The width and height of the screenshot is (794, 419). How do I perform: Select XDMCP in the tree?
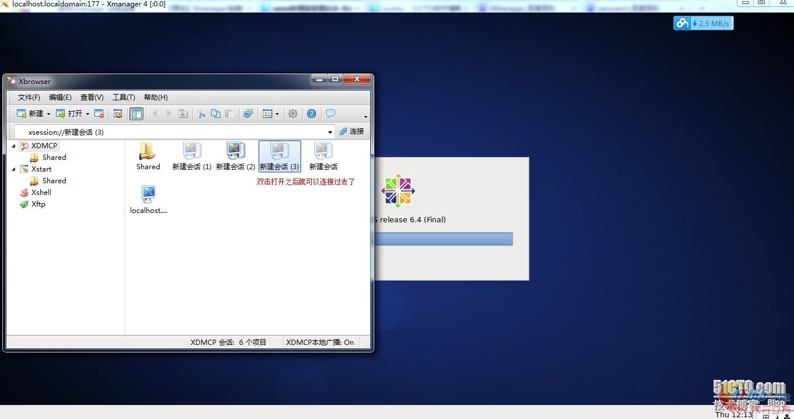(x=44, y=145)
